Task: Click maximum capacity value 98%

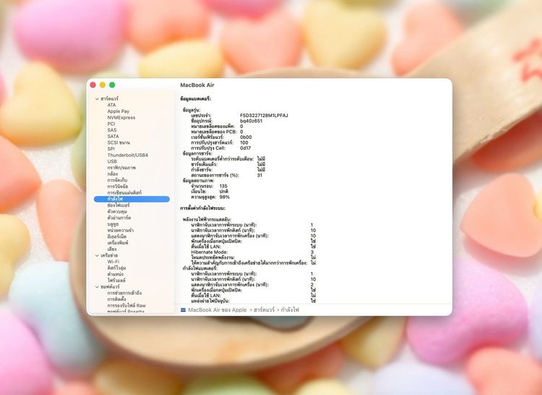Action: pos(224,197)
